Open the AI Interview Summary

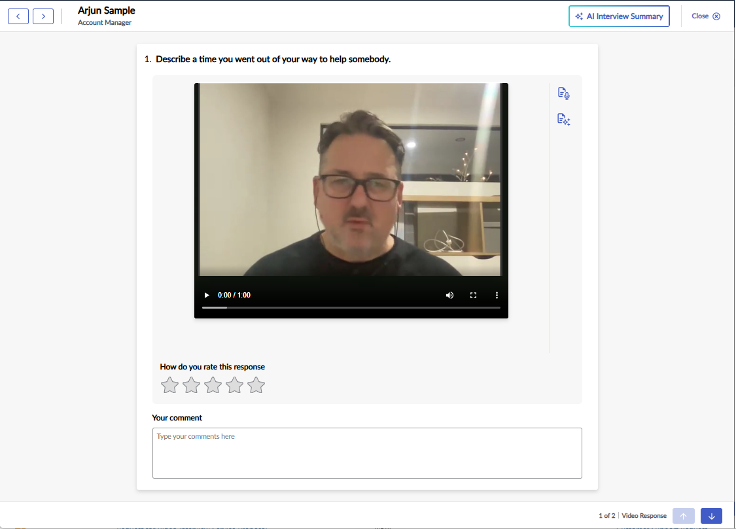click(x=619, y=16)
